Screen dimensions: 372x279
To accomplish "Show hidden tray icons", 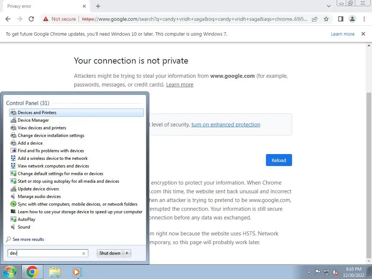I will 309,272.
